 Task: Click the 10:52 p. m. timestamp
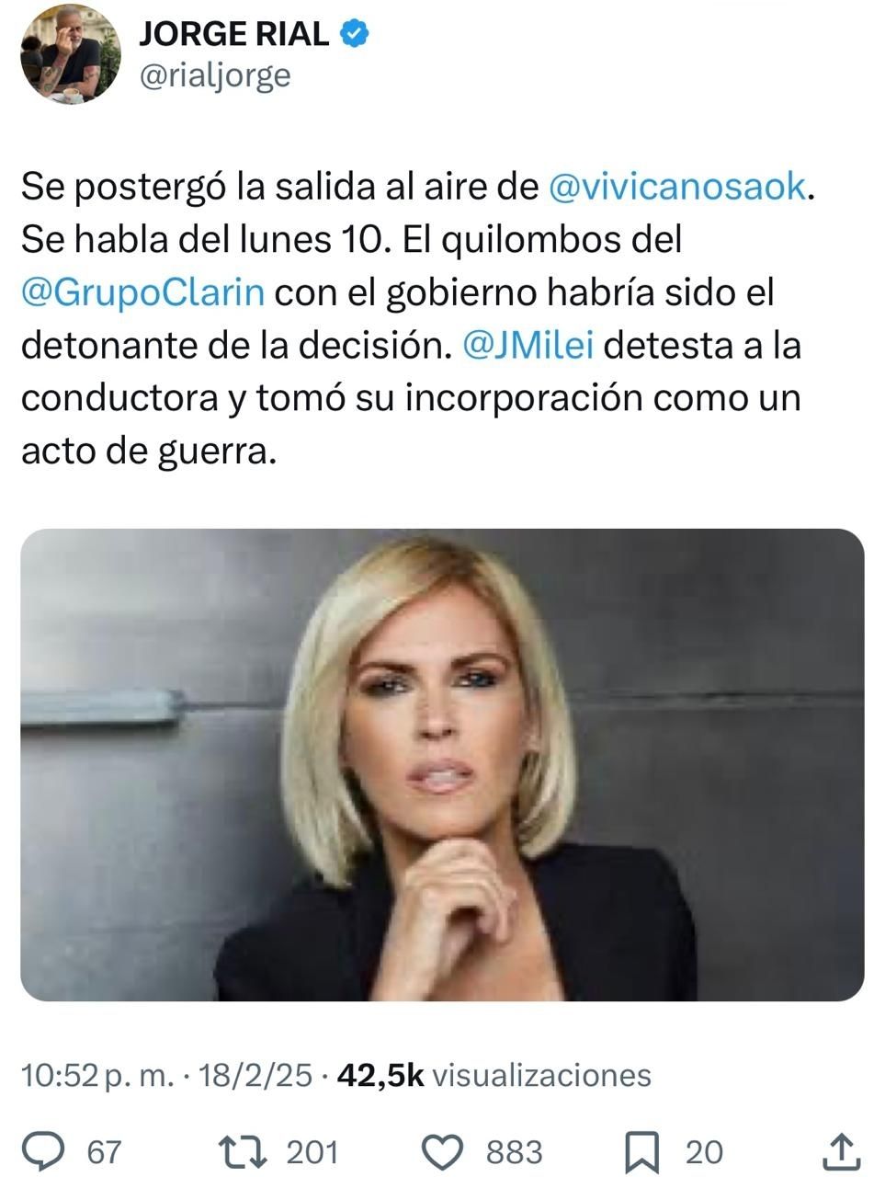(x=97, y=1075)
